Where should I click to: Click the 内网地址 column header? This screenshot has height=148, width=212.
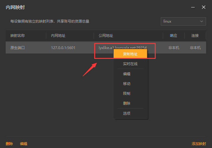[x=58, y=36]
